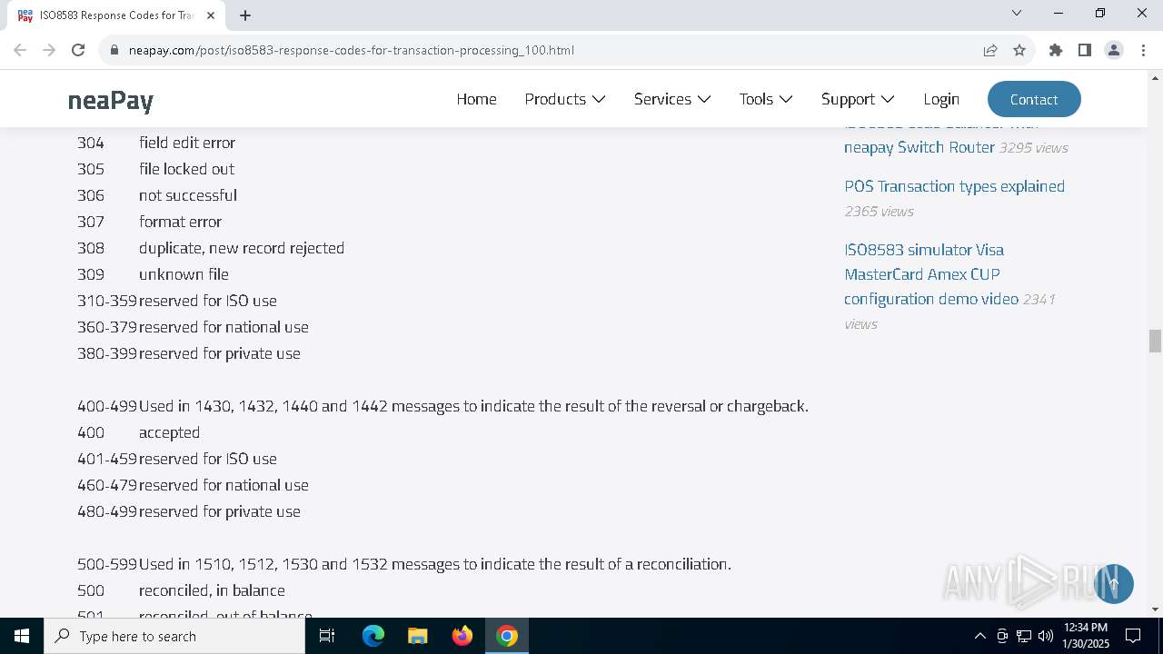The height and width of the screenshot is (654, 1163).
Task: Select the "not successful" row text
Action: (x=188, y=195)
